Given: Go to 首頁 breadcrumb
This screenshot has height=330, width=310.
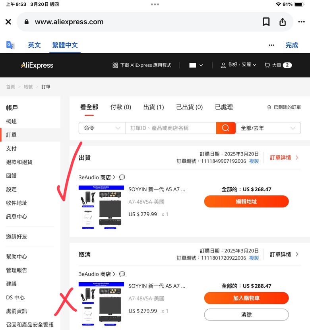Looking at the screenshot, I should click(10, 87).
